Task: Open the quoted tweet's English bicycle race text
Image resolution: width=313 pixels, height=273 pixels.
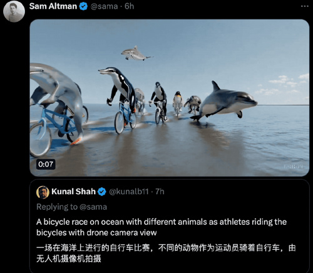Action: coord(162,227)
